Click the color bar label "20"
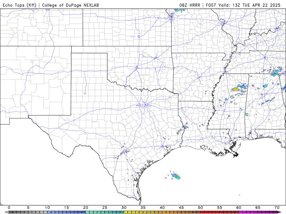 point(85,208)
